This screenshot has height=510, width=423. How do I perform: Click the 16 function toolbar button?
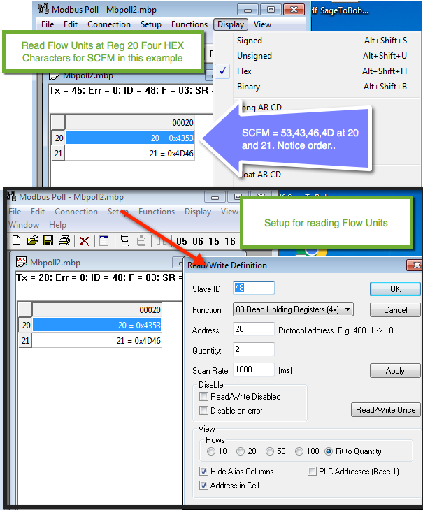[230, 241]
